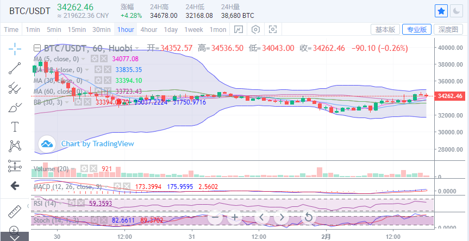
Task: Expand Volume (20) dropdown arrow
Action: (73, 169)
